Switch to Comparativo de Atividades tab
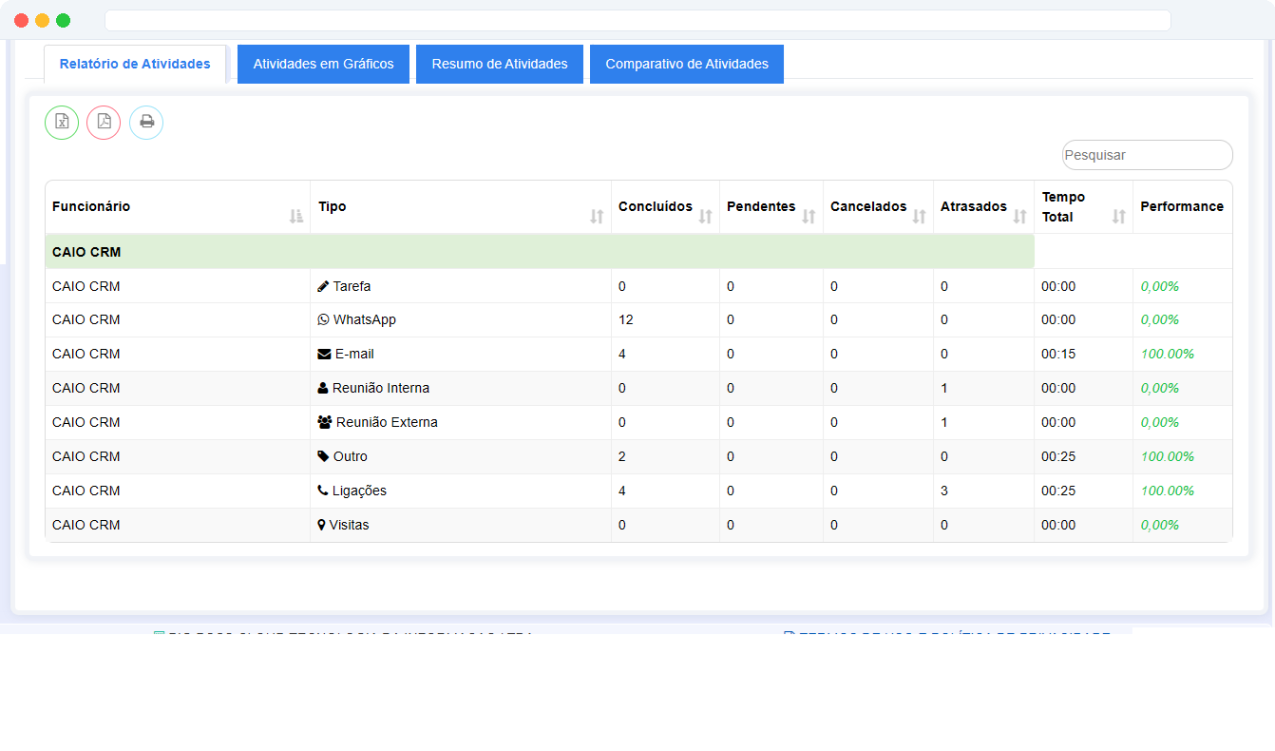1275x751 pixels. pos(687,64)
